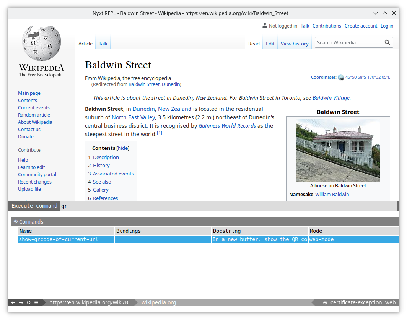
Task: Open the William Baldwin namesake link
Action: tap(332, 194)
